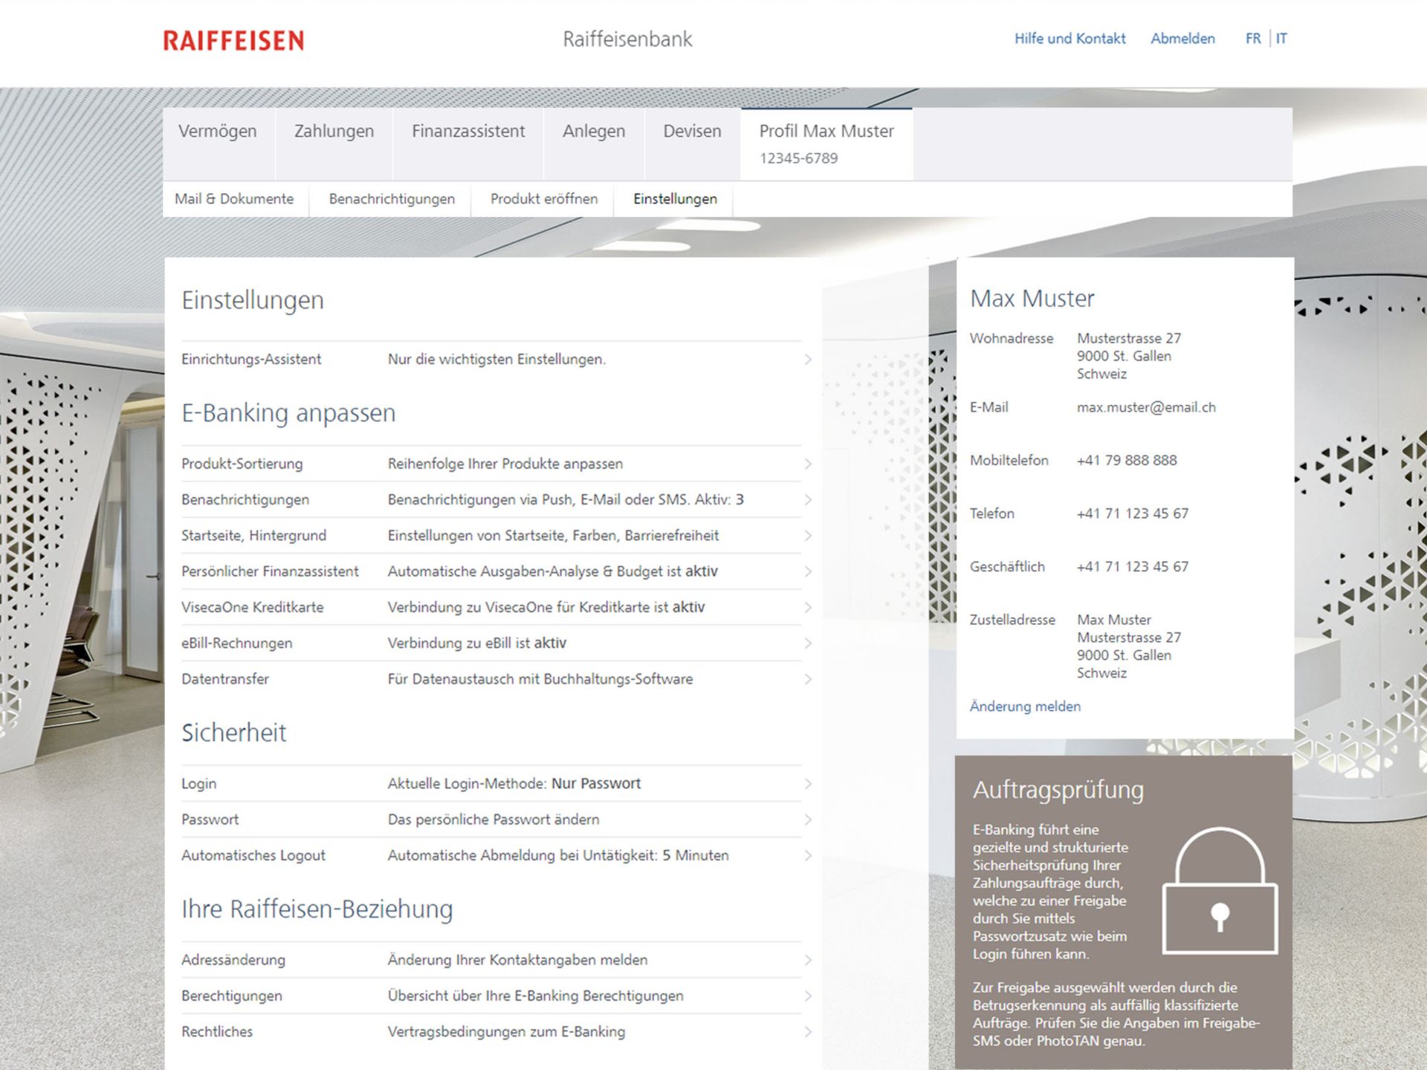Open the Benachrichtigungen menu item
The height and width of the screenshot is (1070, 1427).
[392, 199]
